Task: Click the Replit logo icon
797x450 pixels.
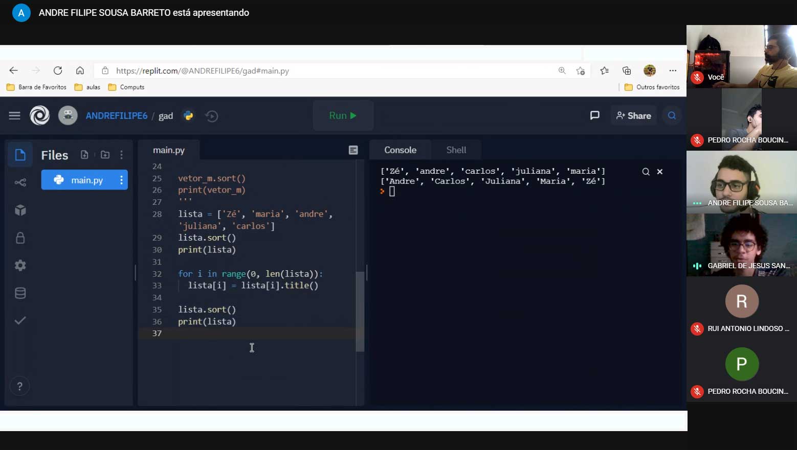Action: coord(39,115)
